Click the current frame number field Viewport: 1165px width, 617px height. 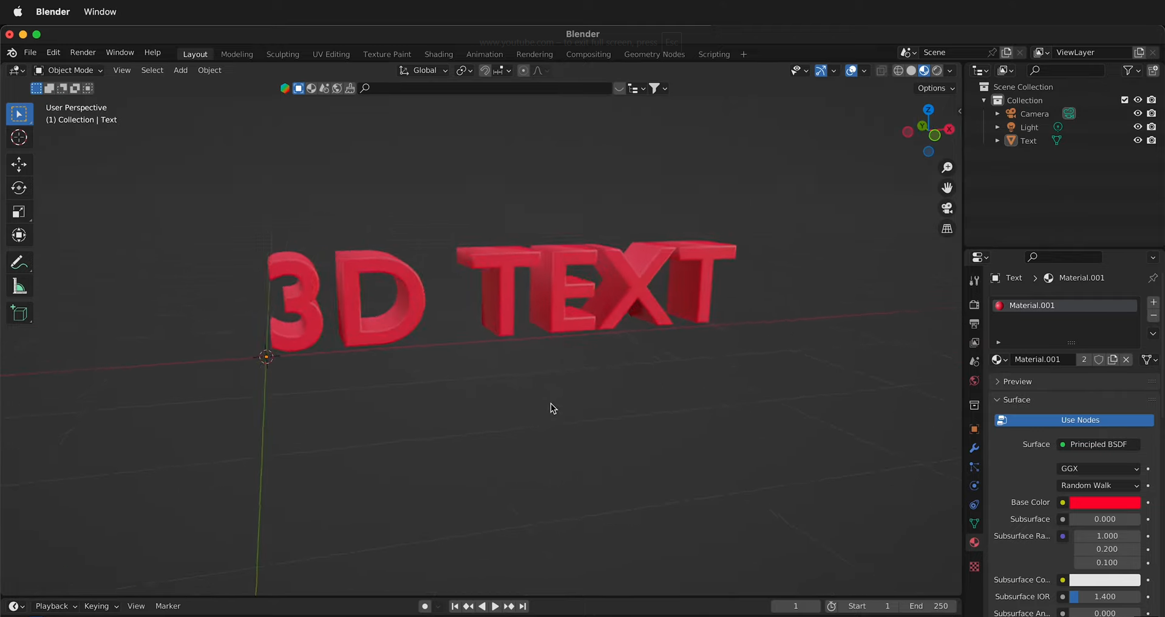795,606
